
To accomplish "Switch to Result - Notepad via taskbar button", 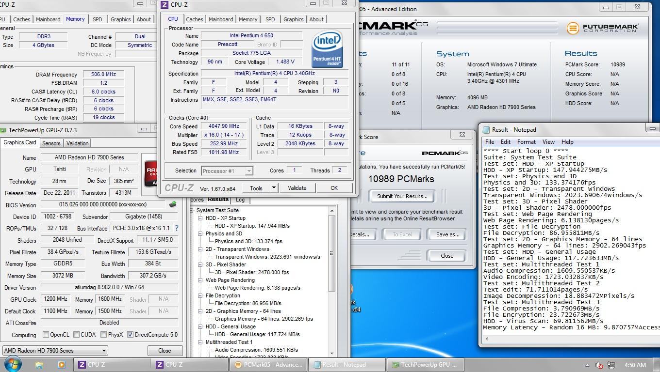I will click(x=347, y=365).
